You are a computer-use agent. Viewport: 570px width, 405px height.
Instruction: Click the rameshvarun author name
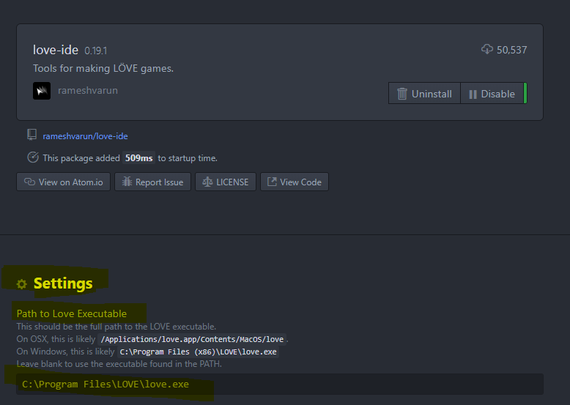click(88, 90)
